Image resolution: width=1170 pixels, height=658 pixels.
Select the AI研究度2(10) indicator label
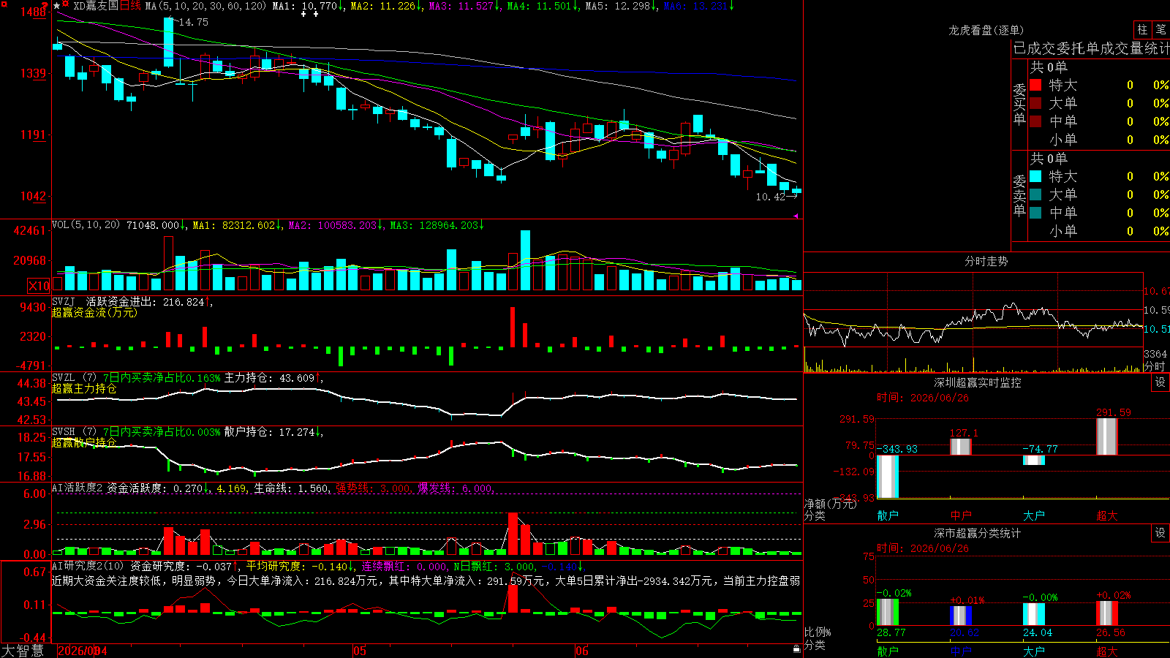click(88, 566)
